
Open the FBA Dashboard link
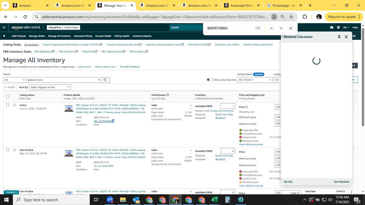tap(44, 52)
